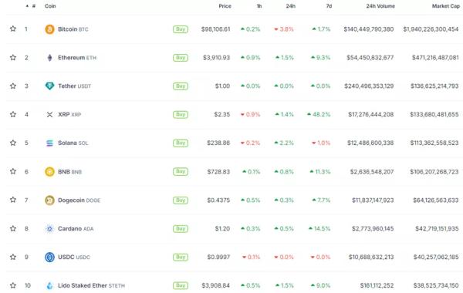Toggle favorite star for Solana

tap(13, 143)
